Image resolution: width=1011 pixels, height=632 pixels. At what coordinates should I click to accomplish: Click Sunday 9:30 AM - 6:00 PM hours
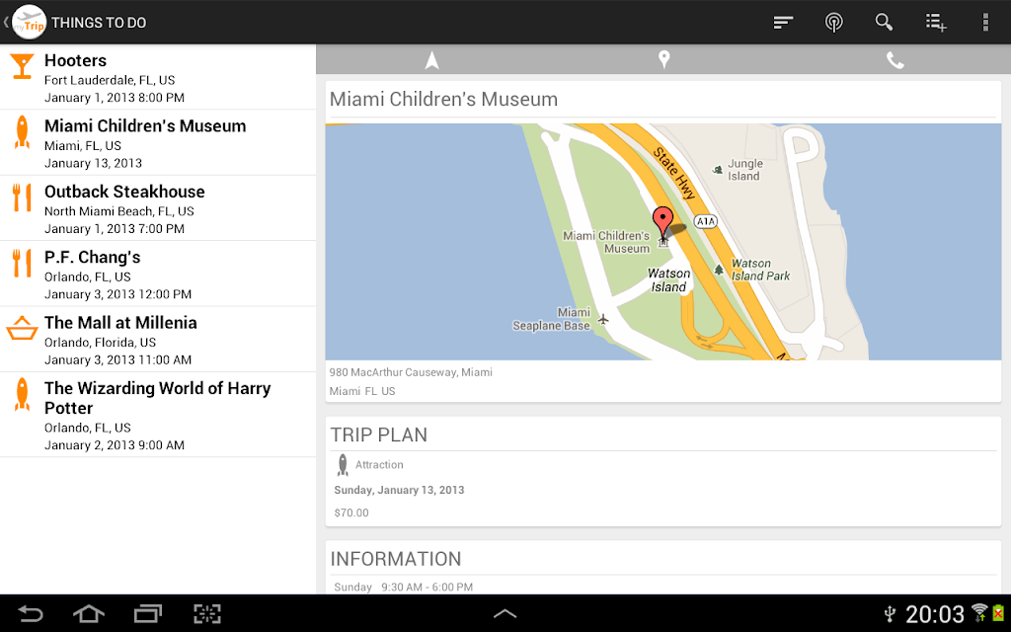click(x=403, y=587)
